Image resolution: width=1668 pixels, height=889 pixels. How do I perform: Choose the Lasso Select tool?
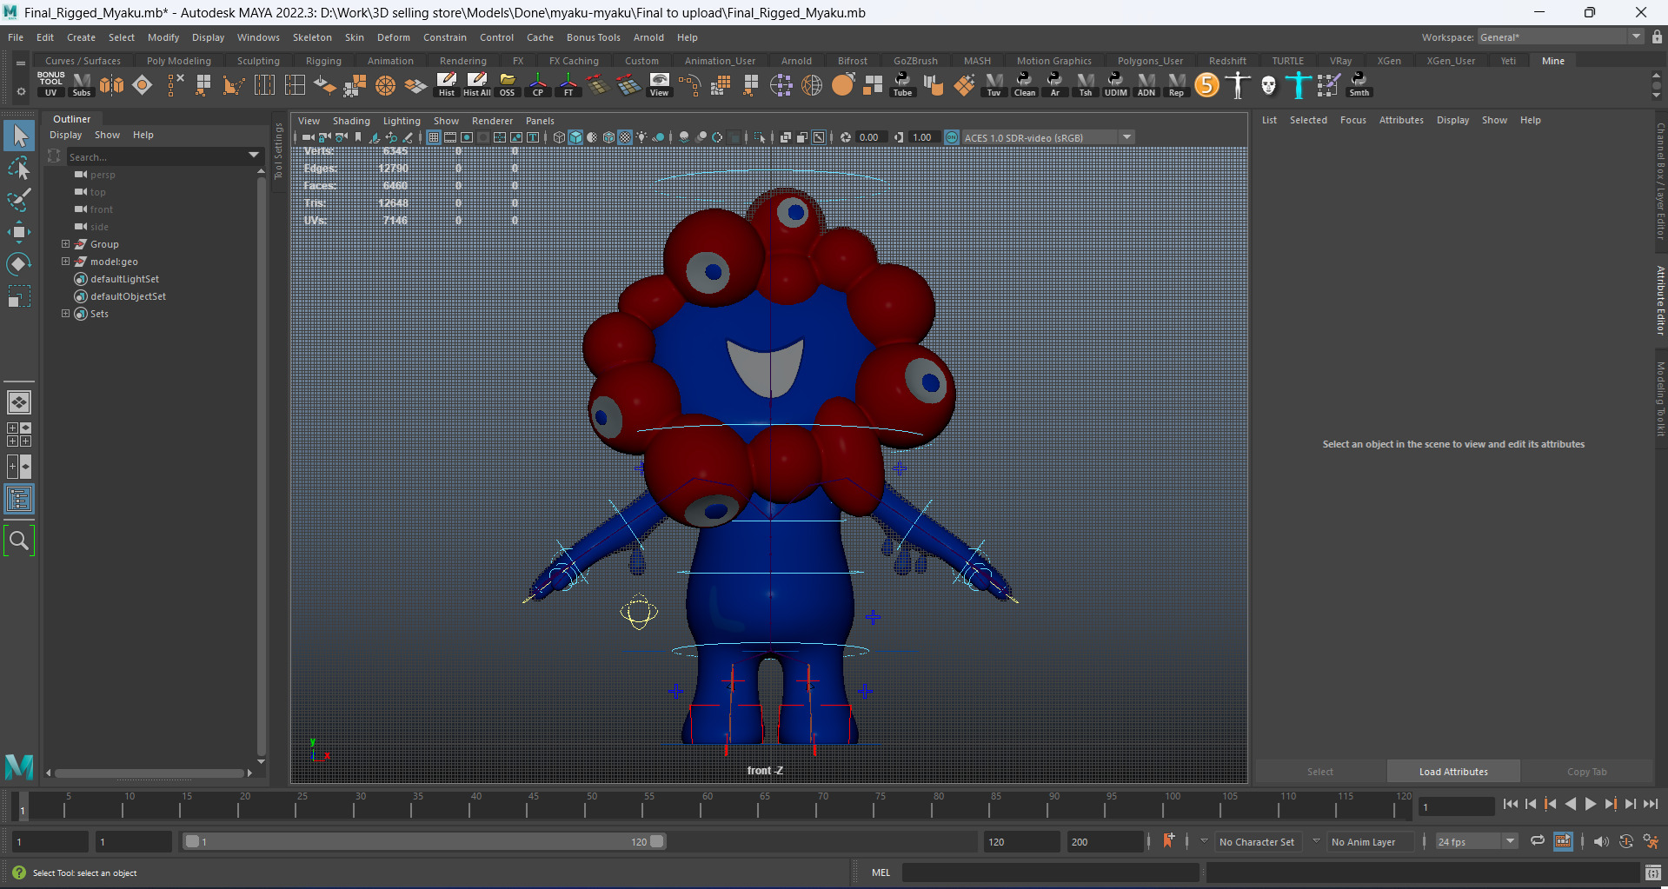[19, 168]
